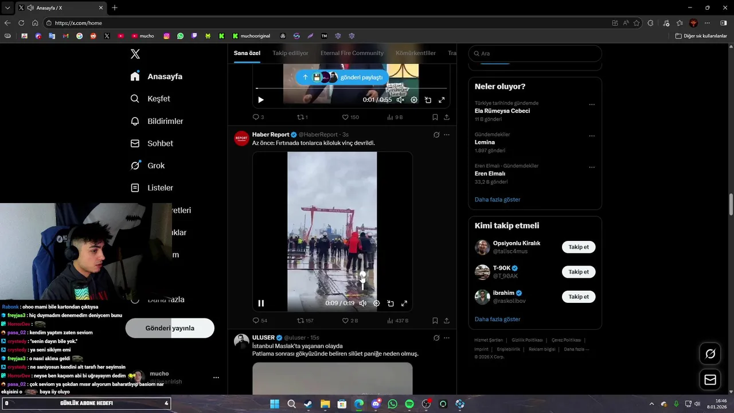Screen dimensions: 734x413
Task: Repost the post with 1 repost
Action: (x=302, y=117)
